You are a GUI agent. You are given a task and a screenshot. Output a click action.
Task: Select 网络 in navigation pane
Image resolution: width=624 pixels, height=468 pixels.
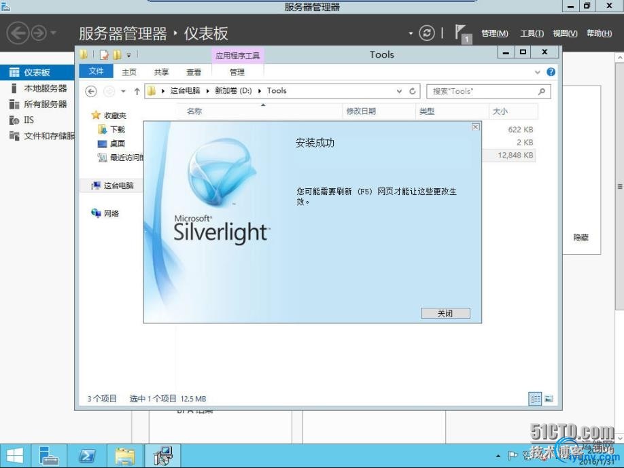point(105,213)
